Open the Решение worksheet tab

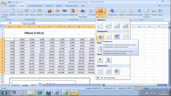point(15,85)
